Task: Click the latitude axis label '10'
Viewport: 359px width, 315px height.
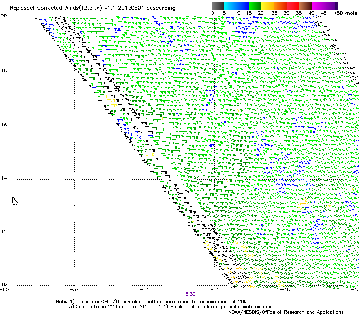Action: coord(4,284)
